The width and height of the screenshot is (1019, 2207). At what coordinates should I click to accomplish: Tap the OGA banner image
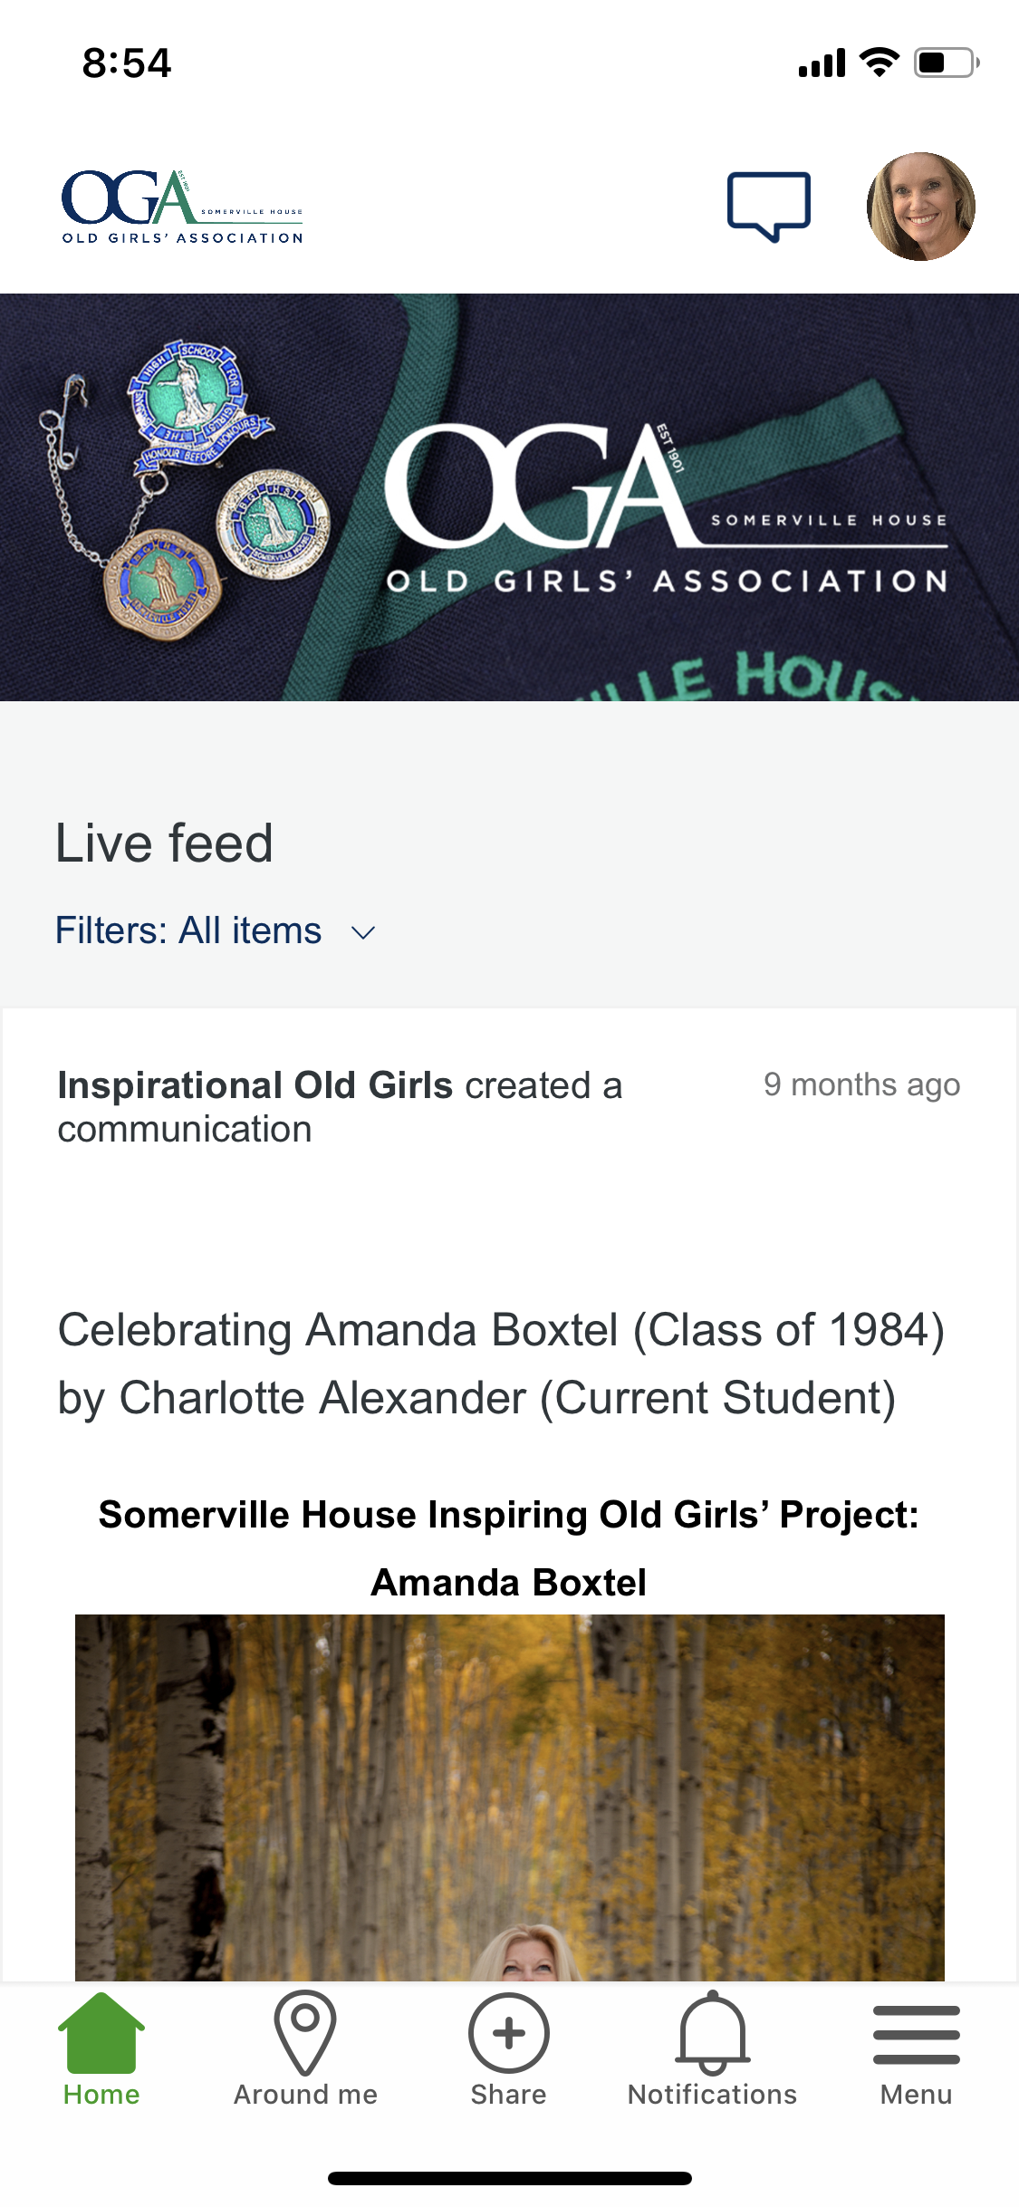tap(509, 497)
